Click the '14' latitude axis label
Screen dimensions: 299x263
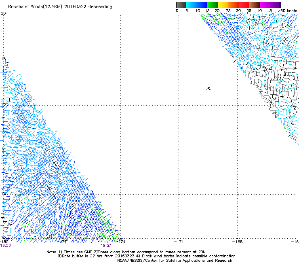pos(3,148)
